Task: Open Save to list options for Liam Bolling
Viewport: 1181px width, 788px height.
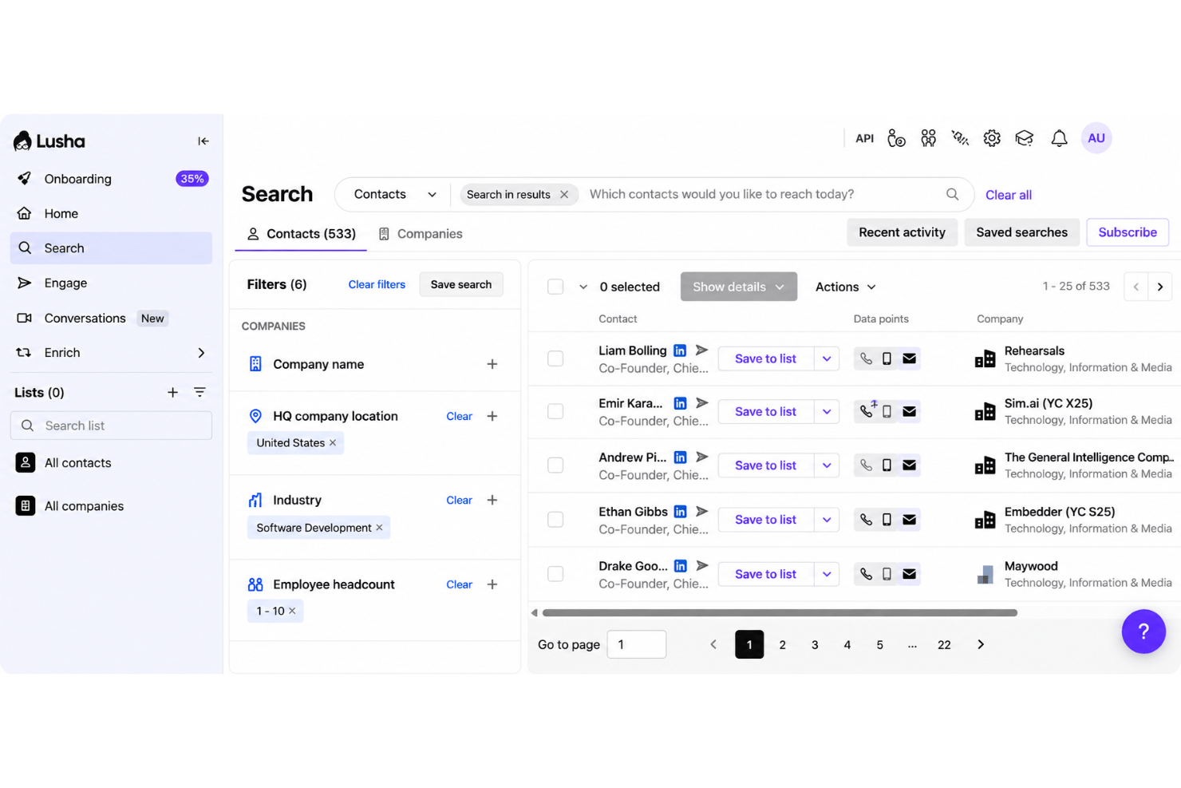Action: (x=827, y=358)
